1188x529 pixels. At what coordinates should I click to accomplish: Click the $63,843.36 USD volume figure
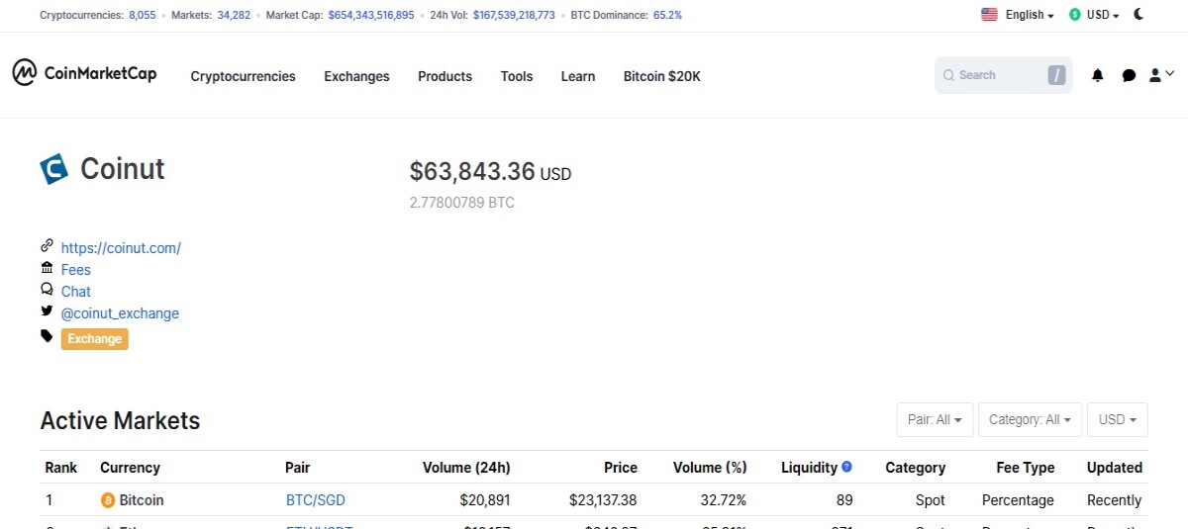tap(490, 172)
